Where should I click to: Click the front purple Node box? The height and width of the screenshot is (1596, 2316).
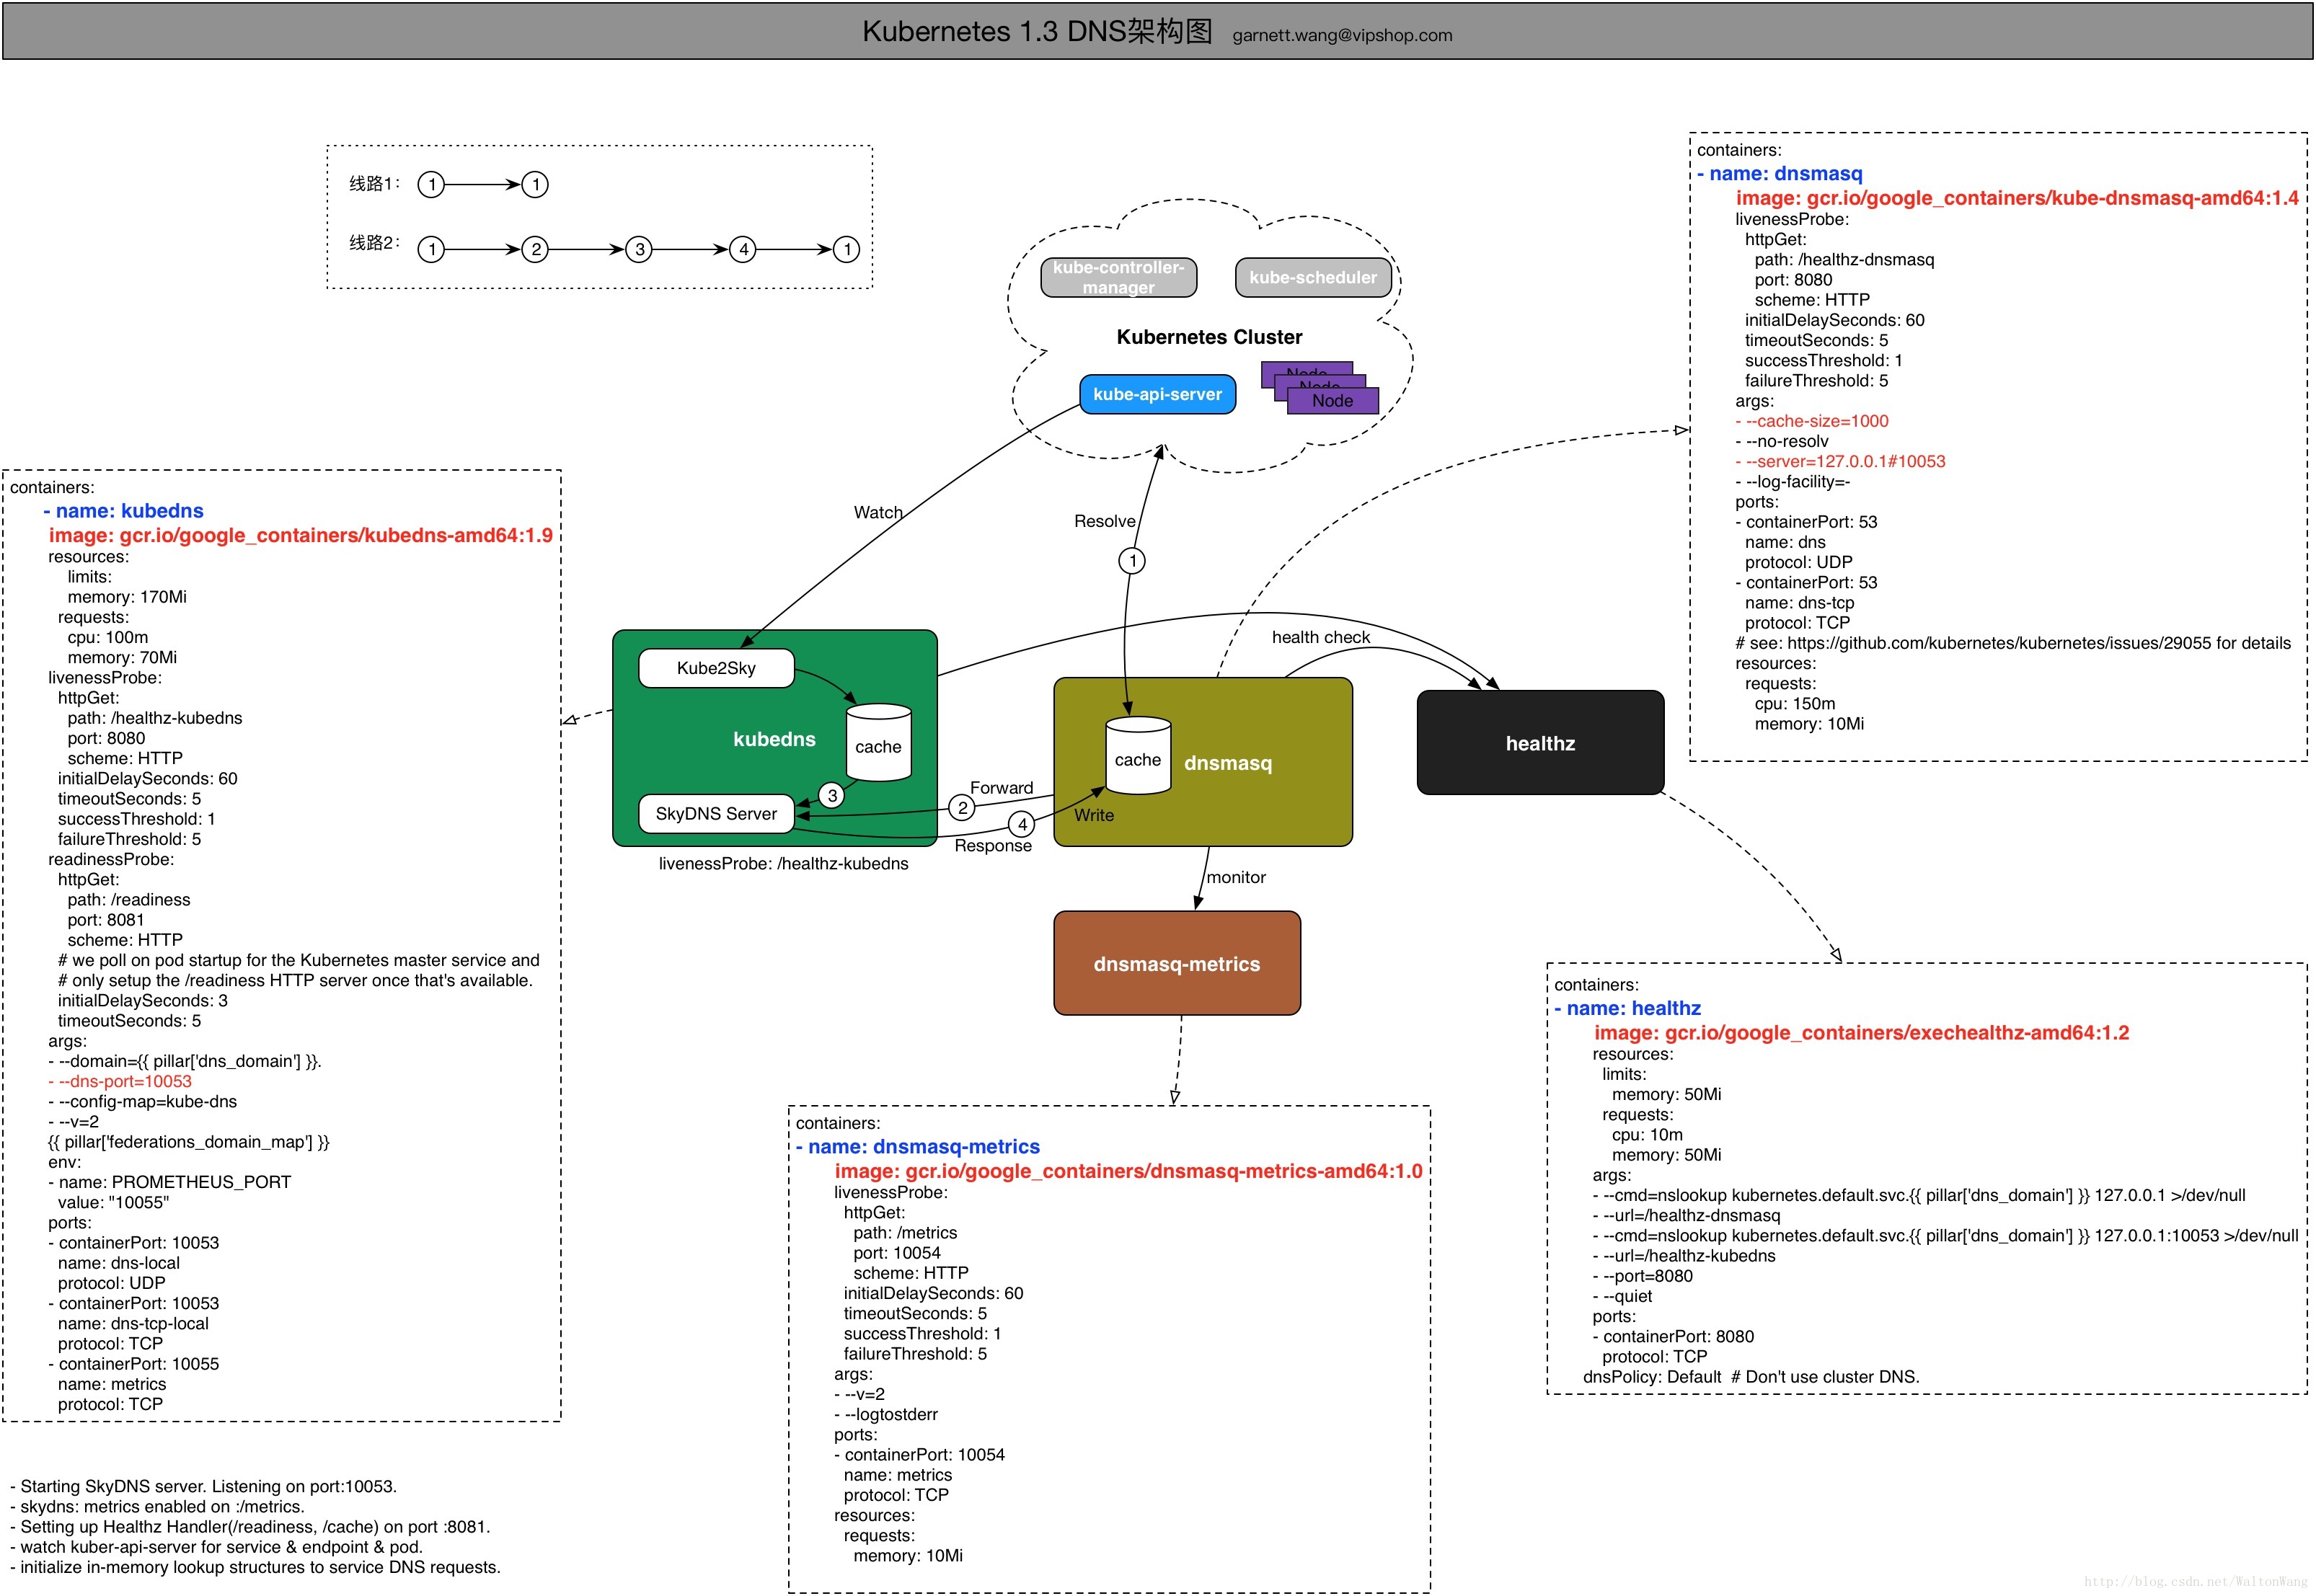pyautogui.click(x=1333, y=401)
